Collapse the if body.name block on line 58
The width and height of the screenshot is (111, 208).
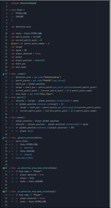point(9,195)
